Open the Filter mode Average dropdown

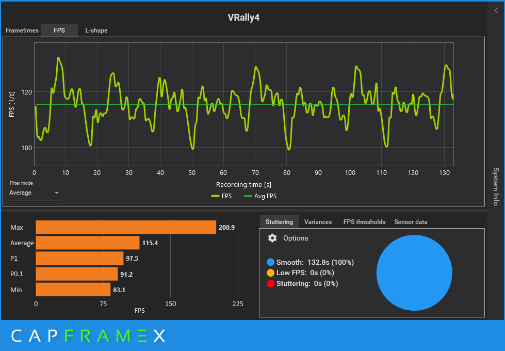[x=34, y=193]
